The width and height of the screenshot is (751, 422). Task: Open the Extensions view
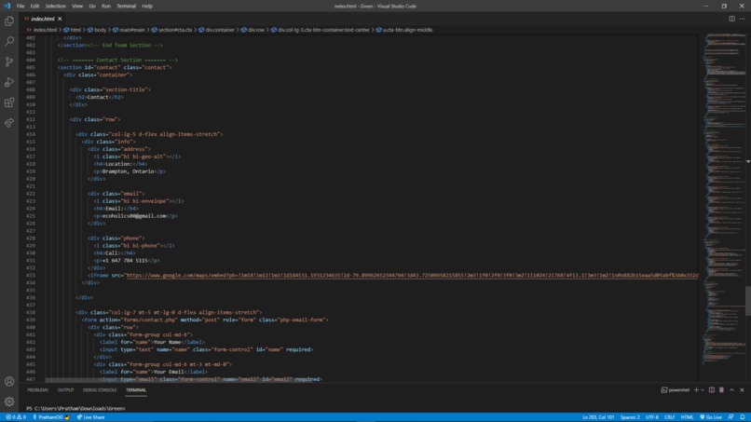coord(9,102)
